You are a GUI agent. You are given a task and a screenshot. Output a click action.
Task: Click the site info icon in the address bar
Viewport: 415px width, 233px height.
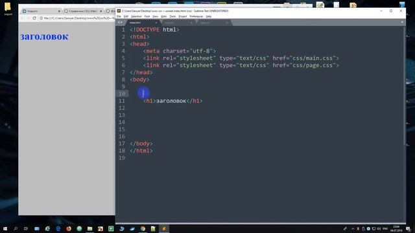pos(41,18)
